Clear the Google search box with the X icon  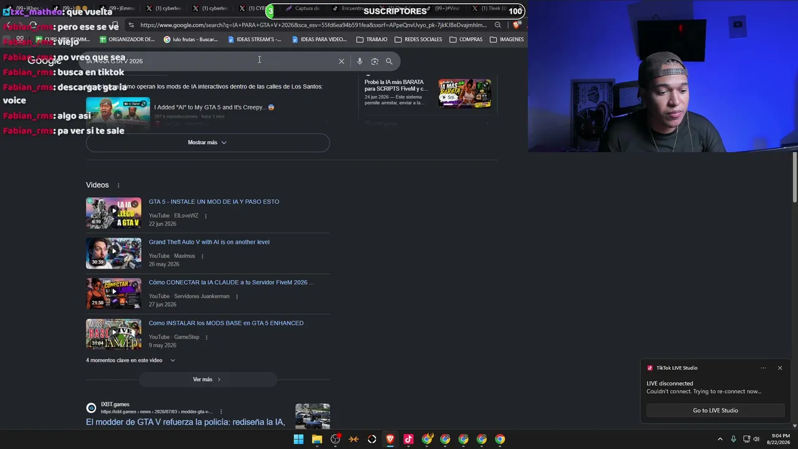341,61
